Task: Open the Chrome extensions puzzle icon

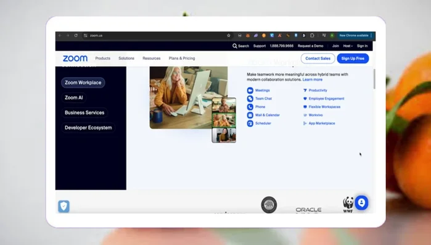Action: [x=312, y=35]
